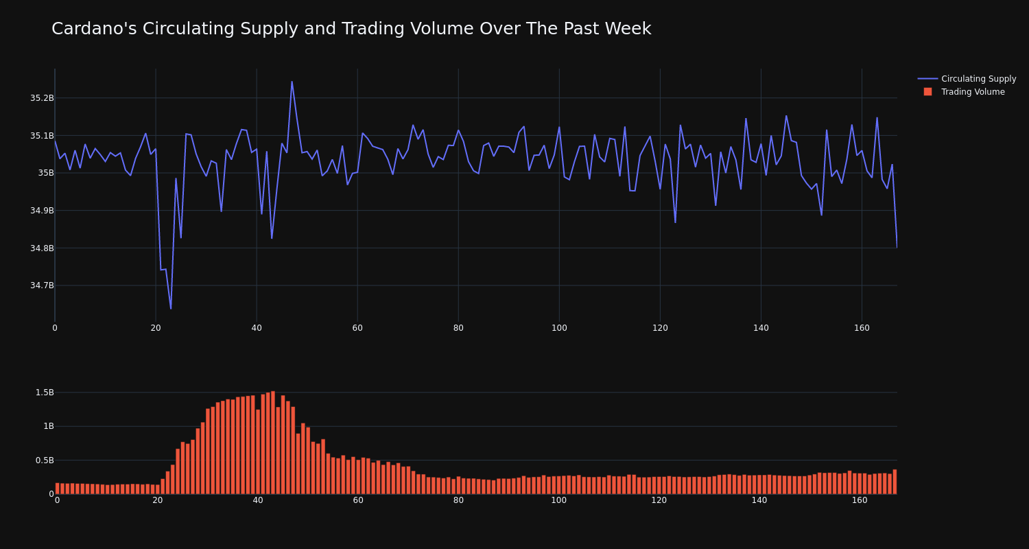This screenshot has width=1029, height=549.
Task: Click the 35B y-axis label
Action: (x=46, y=173)
